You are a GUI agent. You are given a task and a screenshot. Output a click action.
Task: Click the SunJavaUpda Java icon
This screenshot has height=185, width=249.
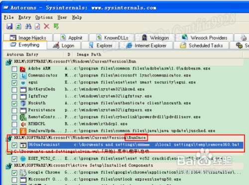23,131
